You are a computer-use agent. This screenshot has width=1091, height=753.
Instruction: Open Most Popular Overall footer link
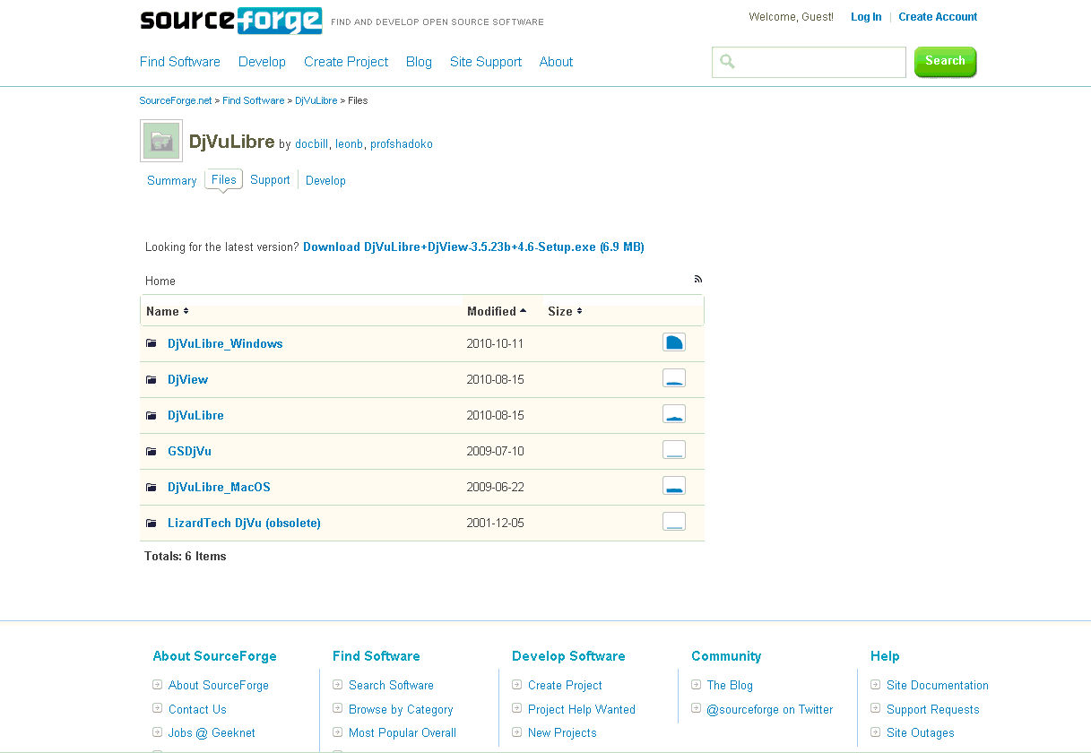[403, 732]
